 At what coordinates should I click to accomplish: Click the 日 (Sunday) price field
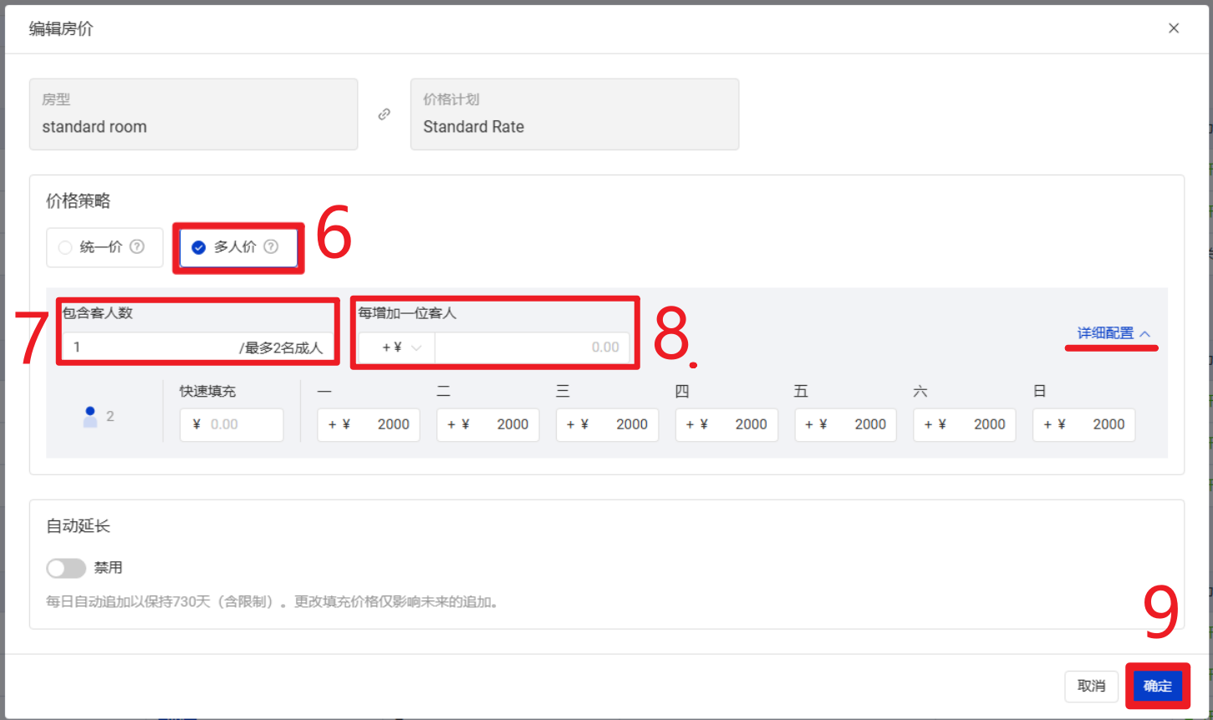click(1084, 424)
